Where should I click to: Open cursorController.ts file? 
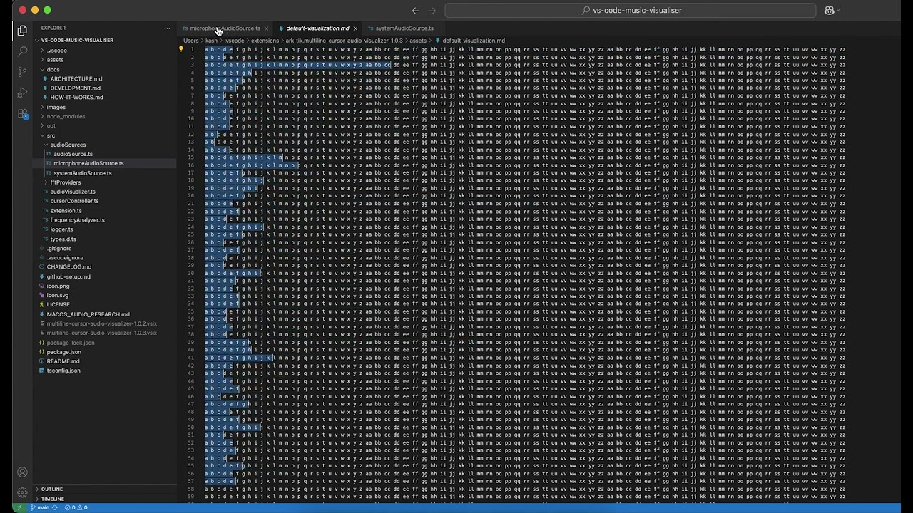pos(74,201)
